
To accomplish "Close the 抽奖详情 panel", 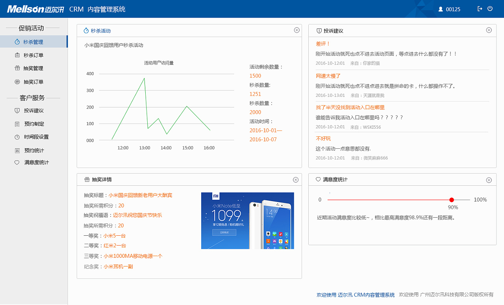I will (x=296, y=180).
